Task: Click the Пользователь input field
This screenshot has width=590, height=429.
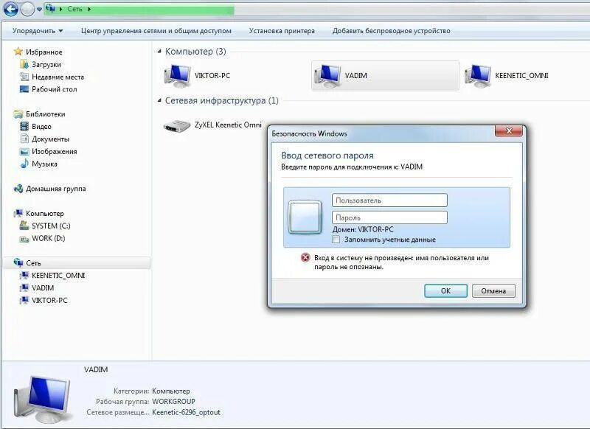Action: [391, 199]
